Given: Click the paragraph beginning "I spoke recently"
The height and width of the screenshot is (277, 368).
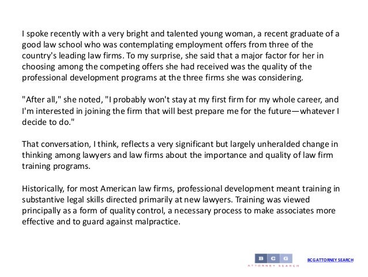Looking at the screenshot, I should (181, 56).
